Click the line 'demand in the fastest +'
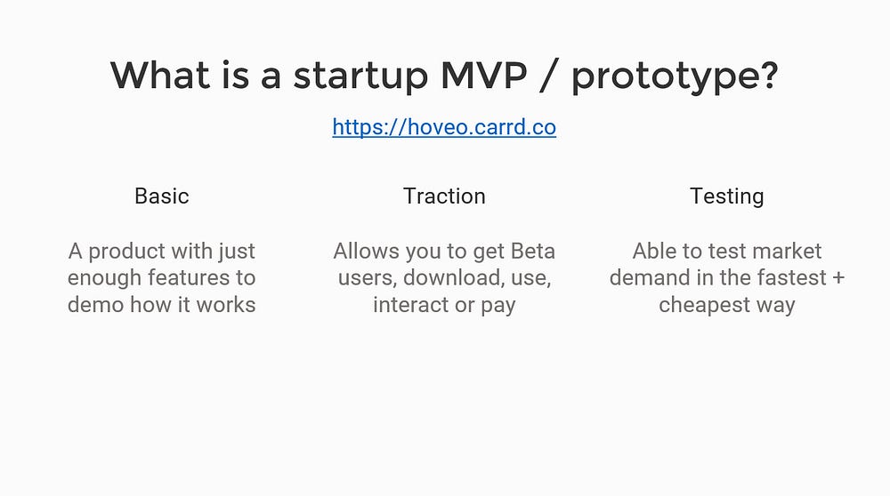890x496 pixels. tap(726, 277)
